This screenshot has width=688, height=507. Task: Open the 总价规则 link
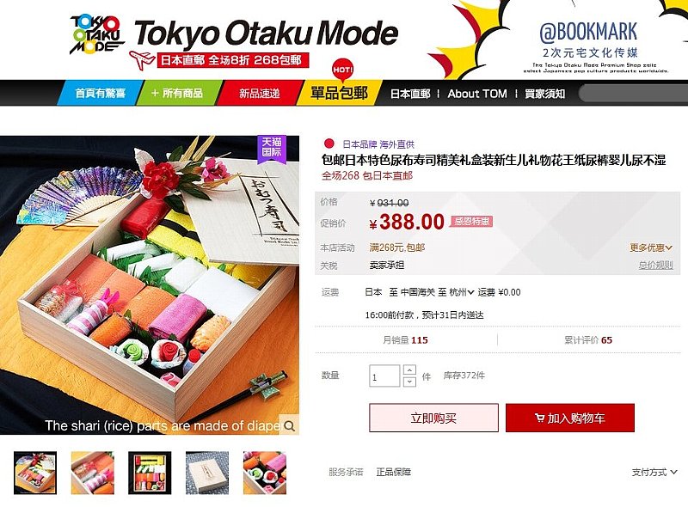tap(655, 265)
